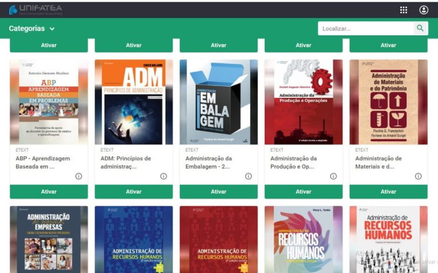Activate ADM: Princípios de administração book
The height and width of the screenshot is (273, 438).
[134, 191]
